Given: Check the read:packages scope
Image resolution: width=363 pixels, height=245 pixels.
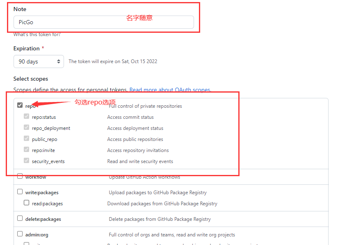Looking at the screenshot, I should 26,202.
